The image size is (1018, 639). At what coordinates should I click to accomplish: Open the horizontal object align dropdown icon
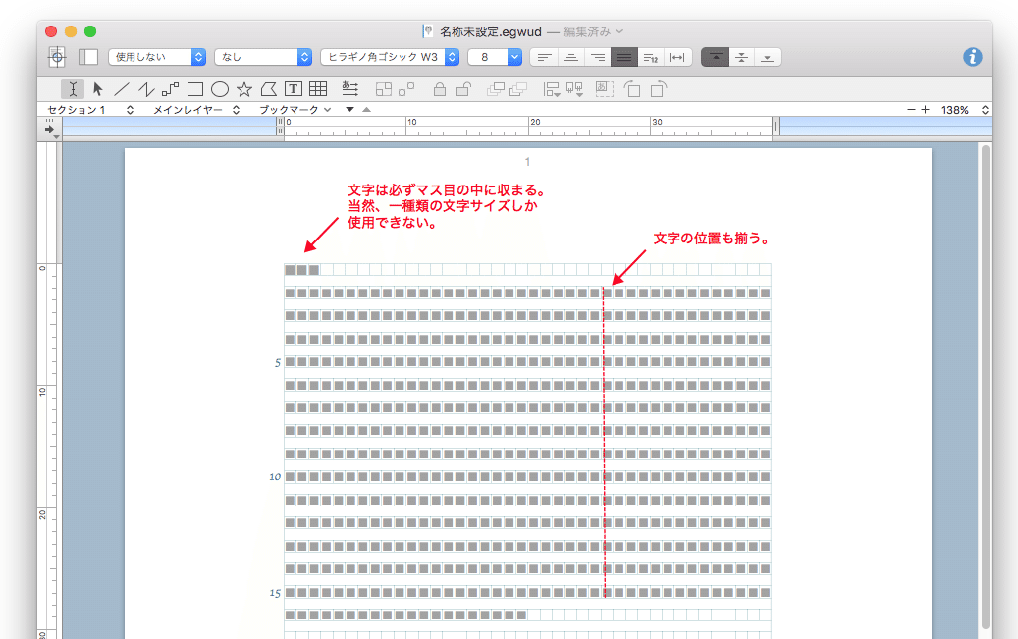point(551,89)
